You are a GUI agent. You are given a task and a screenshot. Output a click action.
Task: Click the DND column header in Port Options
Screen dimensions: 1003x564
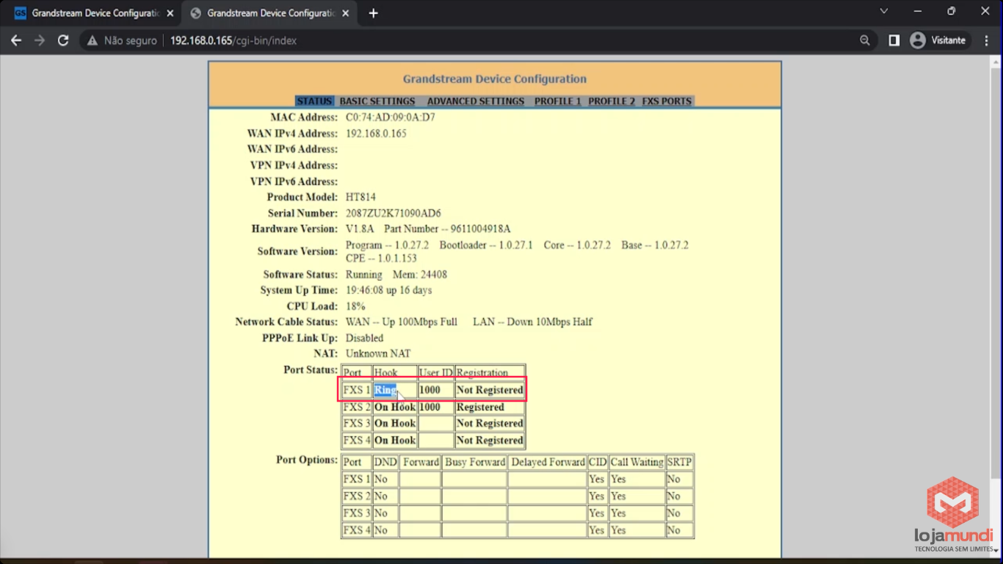[385, 462]
